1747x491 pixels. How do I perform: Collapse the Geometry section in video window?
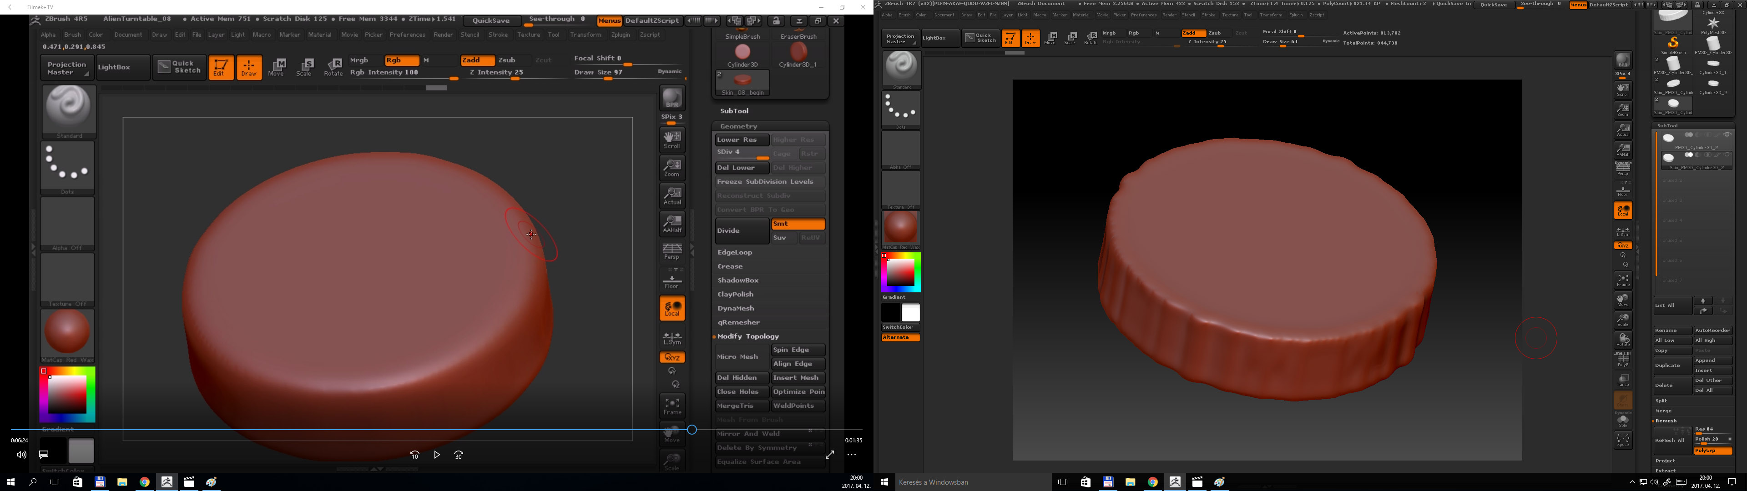(738, 126)
